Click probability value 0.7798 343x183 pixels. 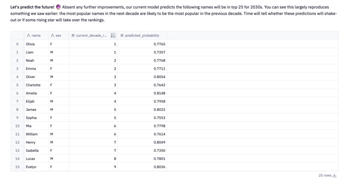point(160,126)
